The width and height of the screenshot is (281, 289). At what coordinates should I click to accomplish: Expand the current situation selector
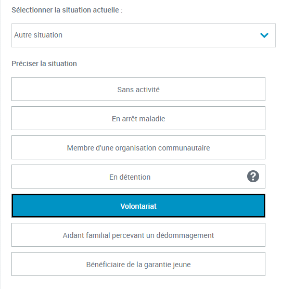[144, 35]
